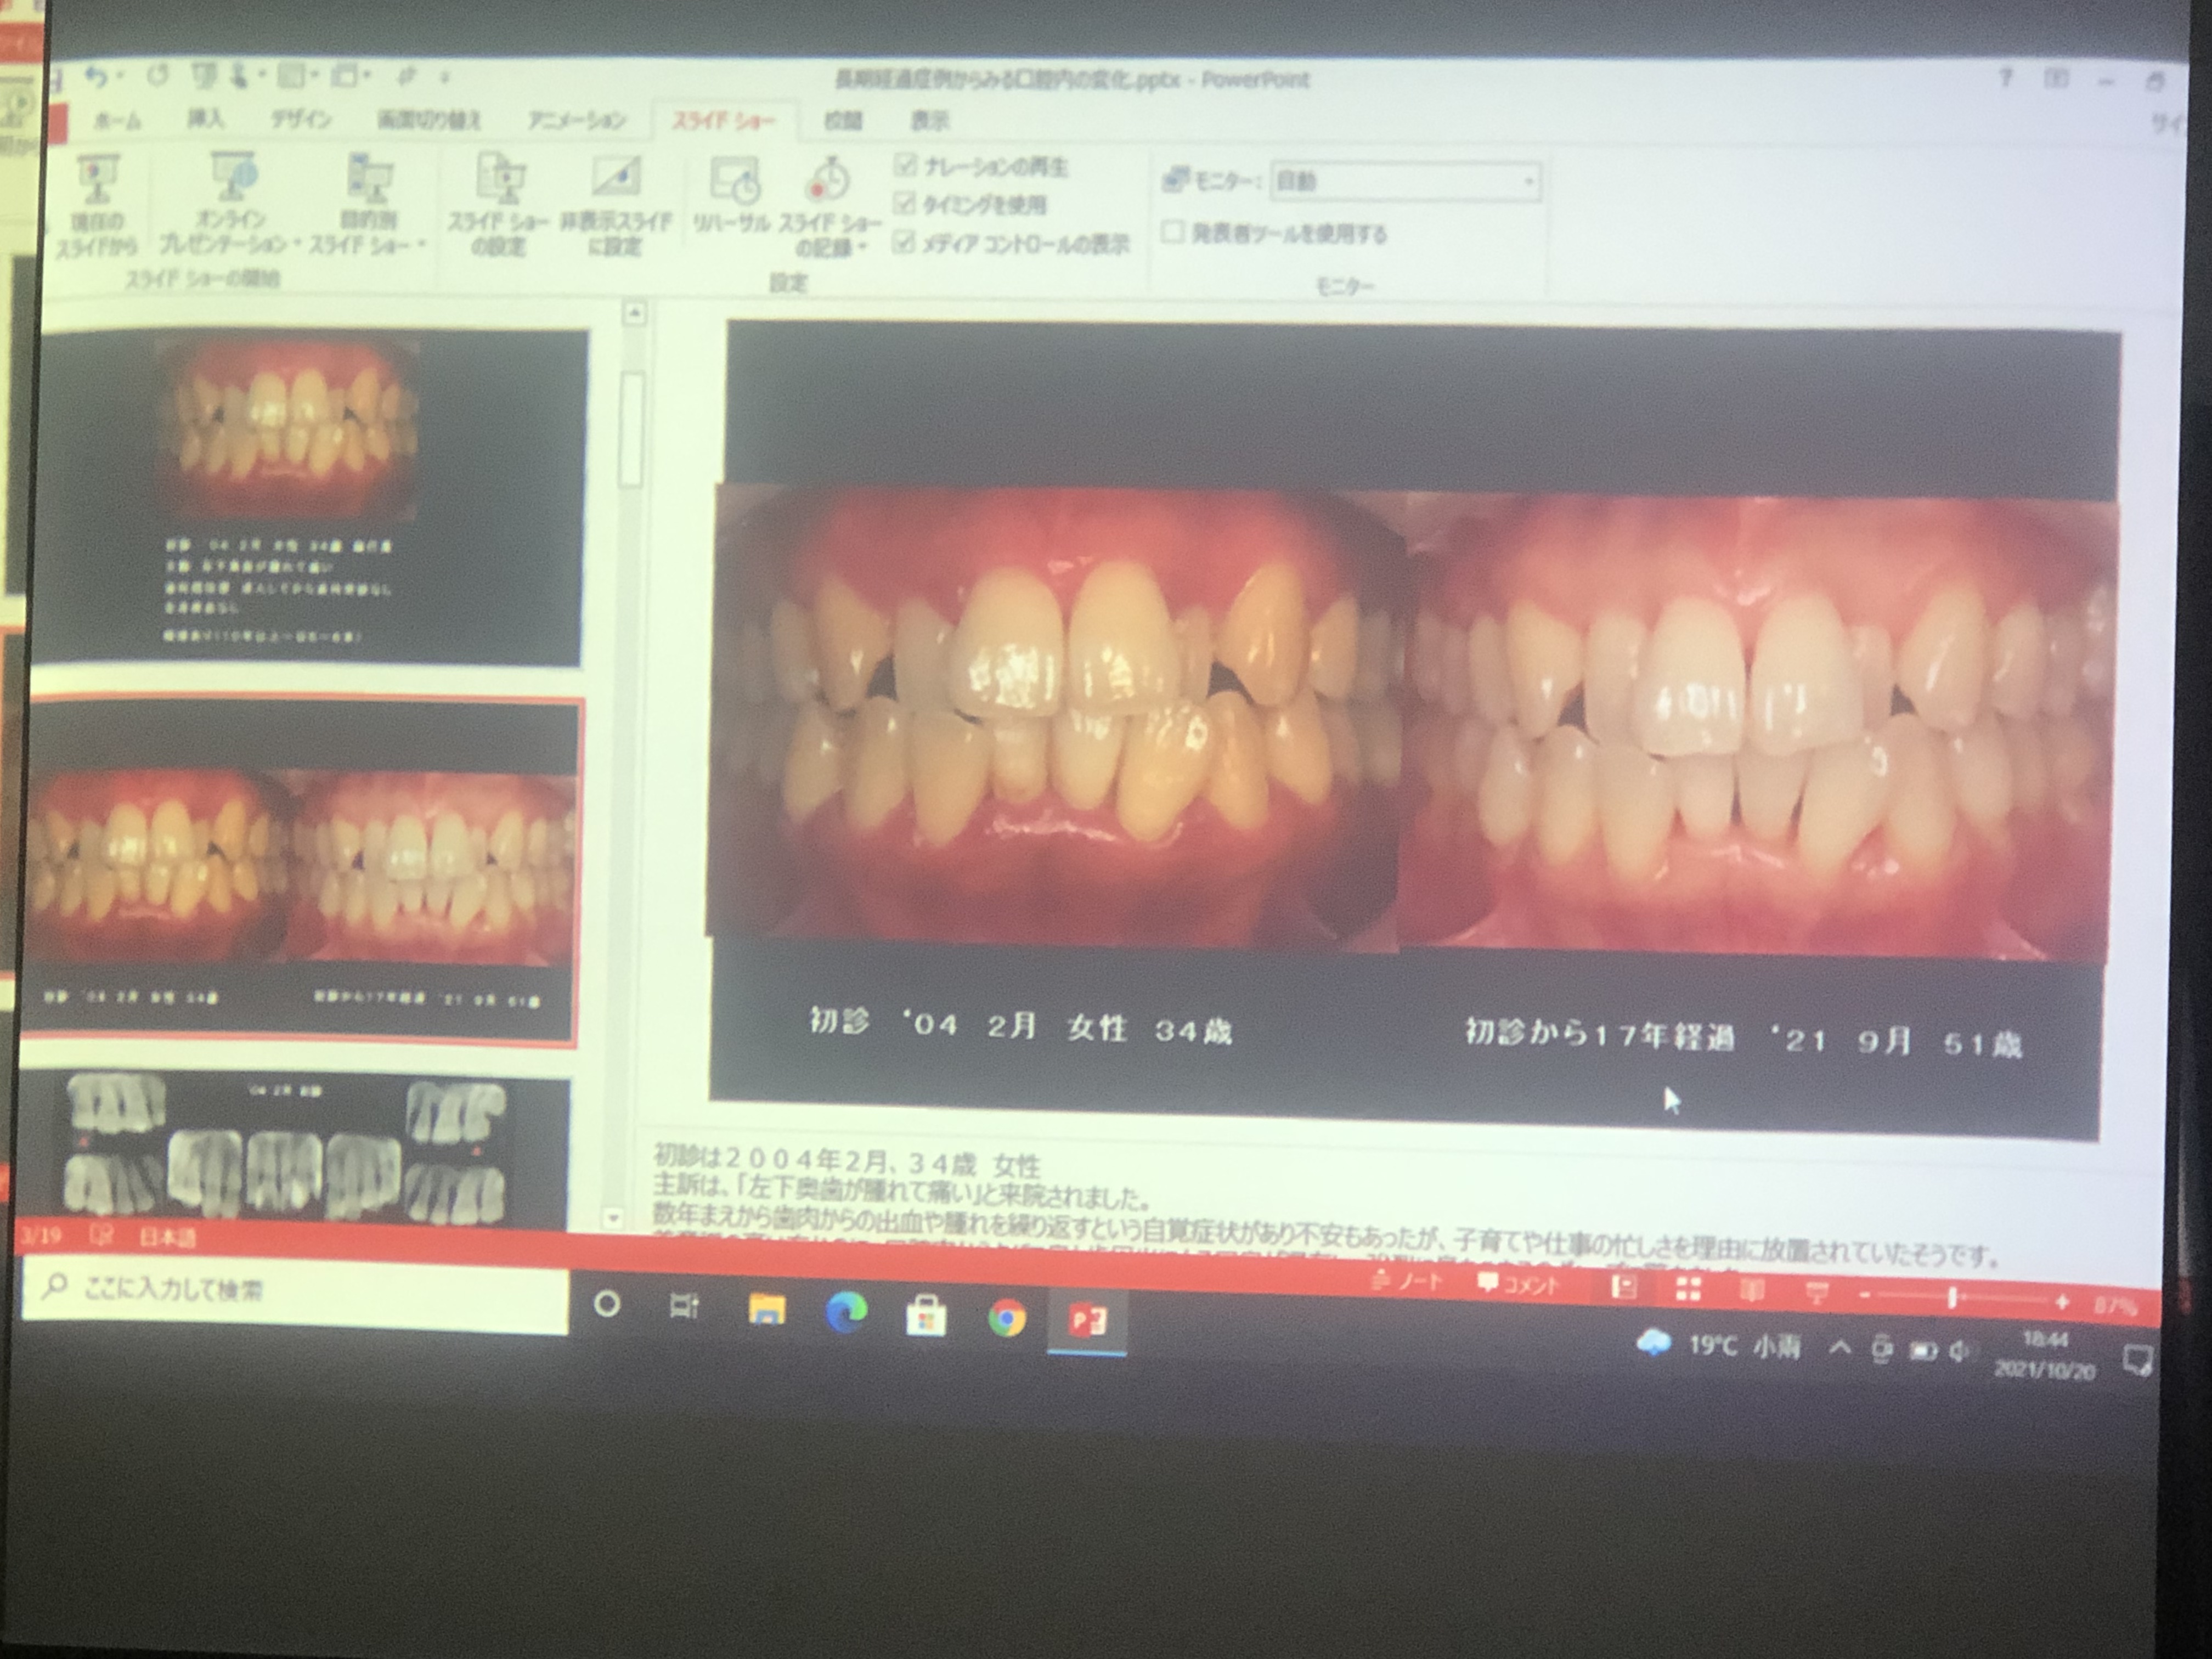
Task: Open the monitor (自動) dropdown
Action: [1405, 182]
